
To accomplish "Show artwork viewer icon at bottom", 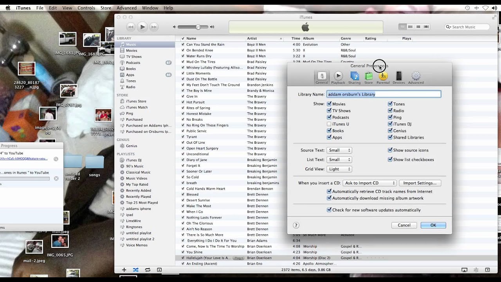I will tap(159, 270).
